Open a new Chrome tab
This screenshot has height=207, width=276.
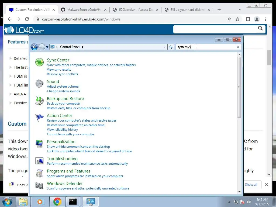(219, 10)
